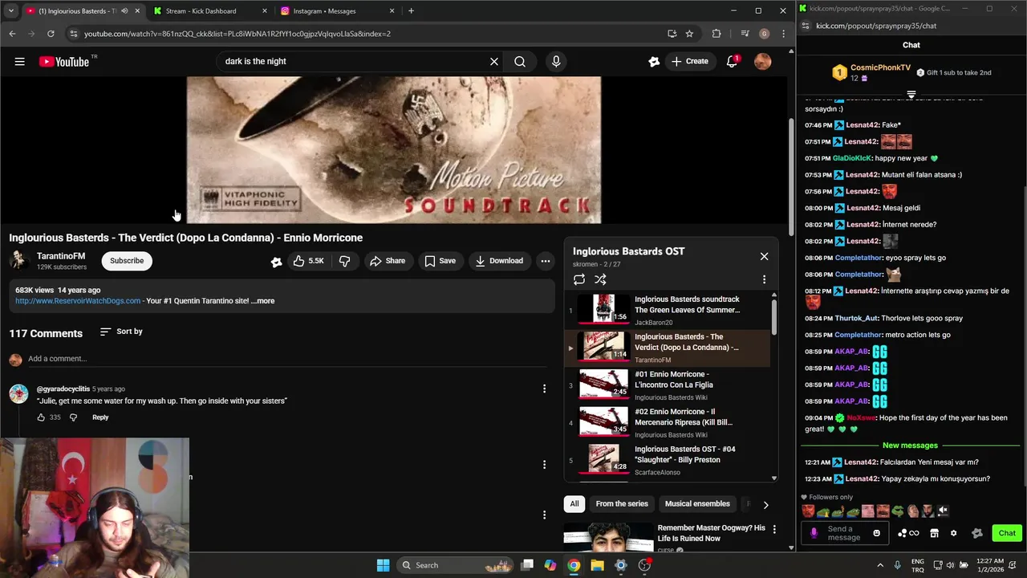Screen dimensions: 1027x578
Task: Open File Explorer from the taskbar
Action: (x=597, y=565)
